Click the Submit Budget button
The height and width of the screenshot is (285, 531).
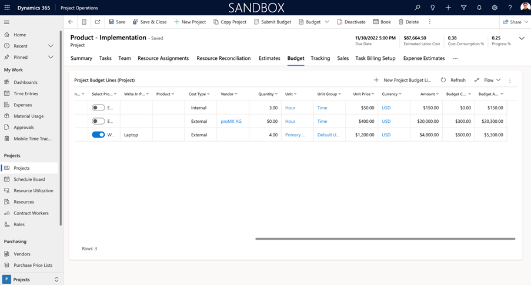[x=272, y=22]
